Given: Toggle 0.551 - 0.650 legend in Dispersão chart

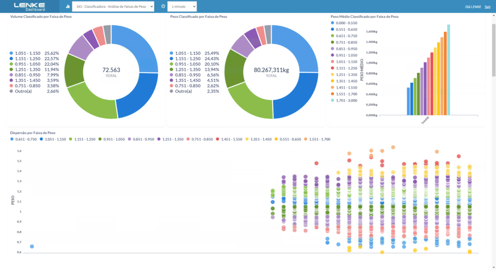Looking at the screenshot, I should click(x=288, y=139).
